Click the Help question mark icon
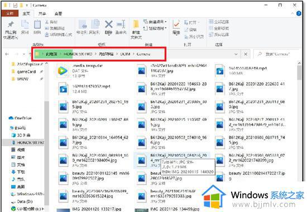The height and width of the screenshot is (212, 307). coord(299,13)
